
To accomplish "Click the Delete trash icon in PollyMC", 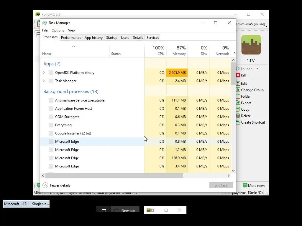I will point(238,116).
